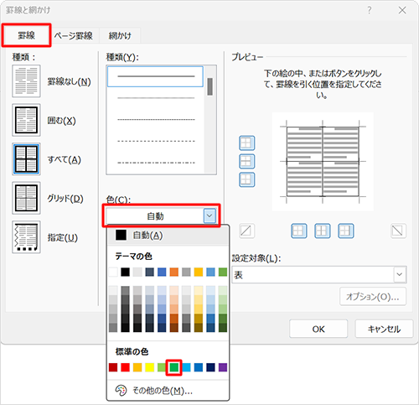Viewport: 419px width, 405px height.
Task: Pick dark red standard color swatch
Action: pyautogui.click(x=113, y=367)
